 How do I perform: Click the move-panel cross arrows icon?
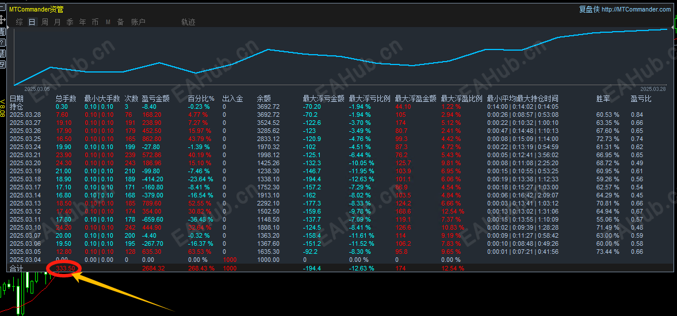2,20
